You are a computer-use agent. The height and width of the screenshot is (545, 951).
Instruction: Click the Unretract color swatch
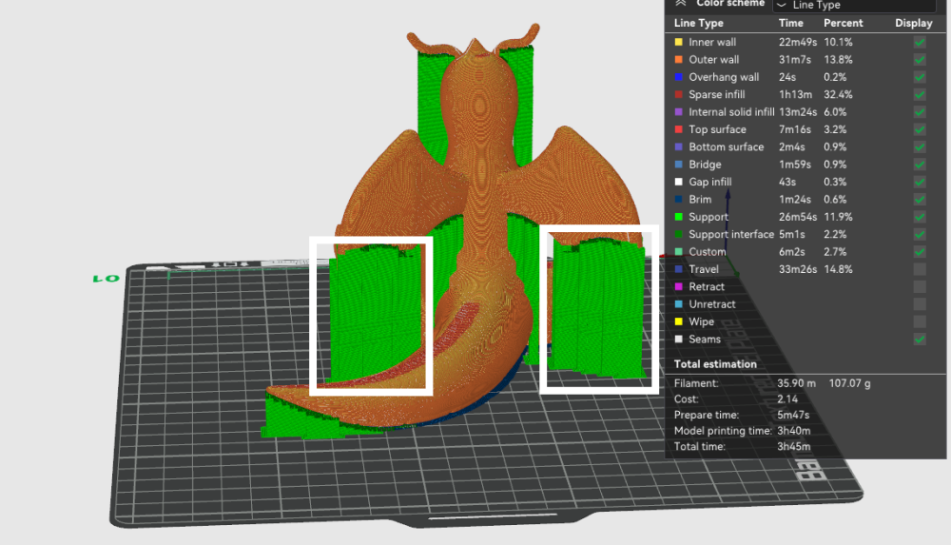click(x=679, y=304)
